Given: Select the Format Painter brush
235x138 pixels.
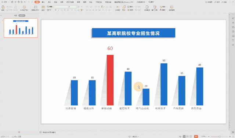Looking at the screenshot, I should (15, 7).
